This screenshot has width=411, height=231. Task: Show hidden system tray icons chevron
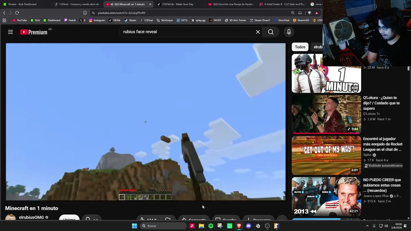pyautogui.click(x=367, y=226)
